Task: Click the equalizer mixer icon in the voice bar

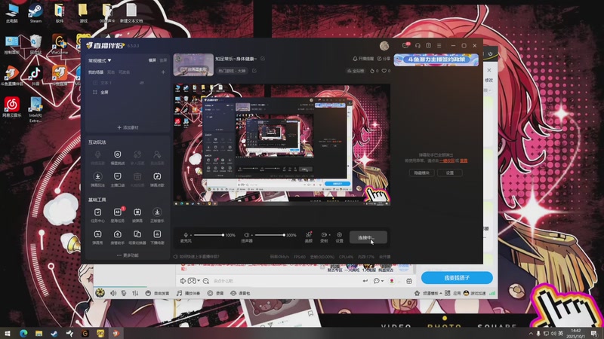Action: click(x=135, y=293)
